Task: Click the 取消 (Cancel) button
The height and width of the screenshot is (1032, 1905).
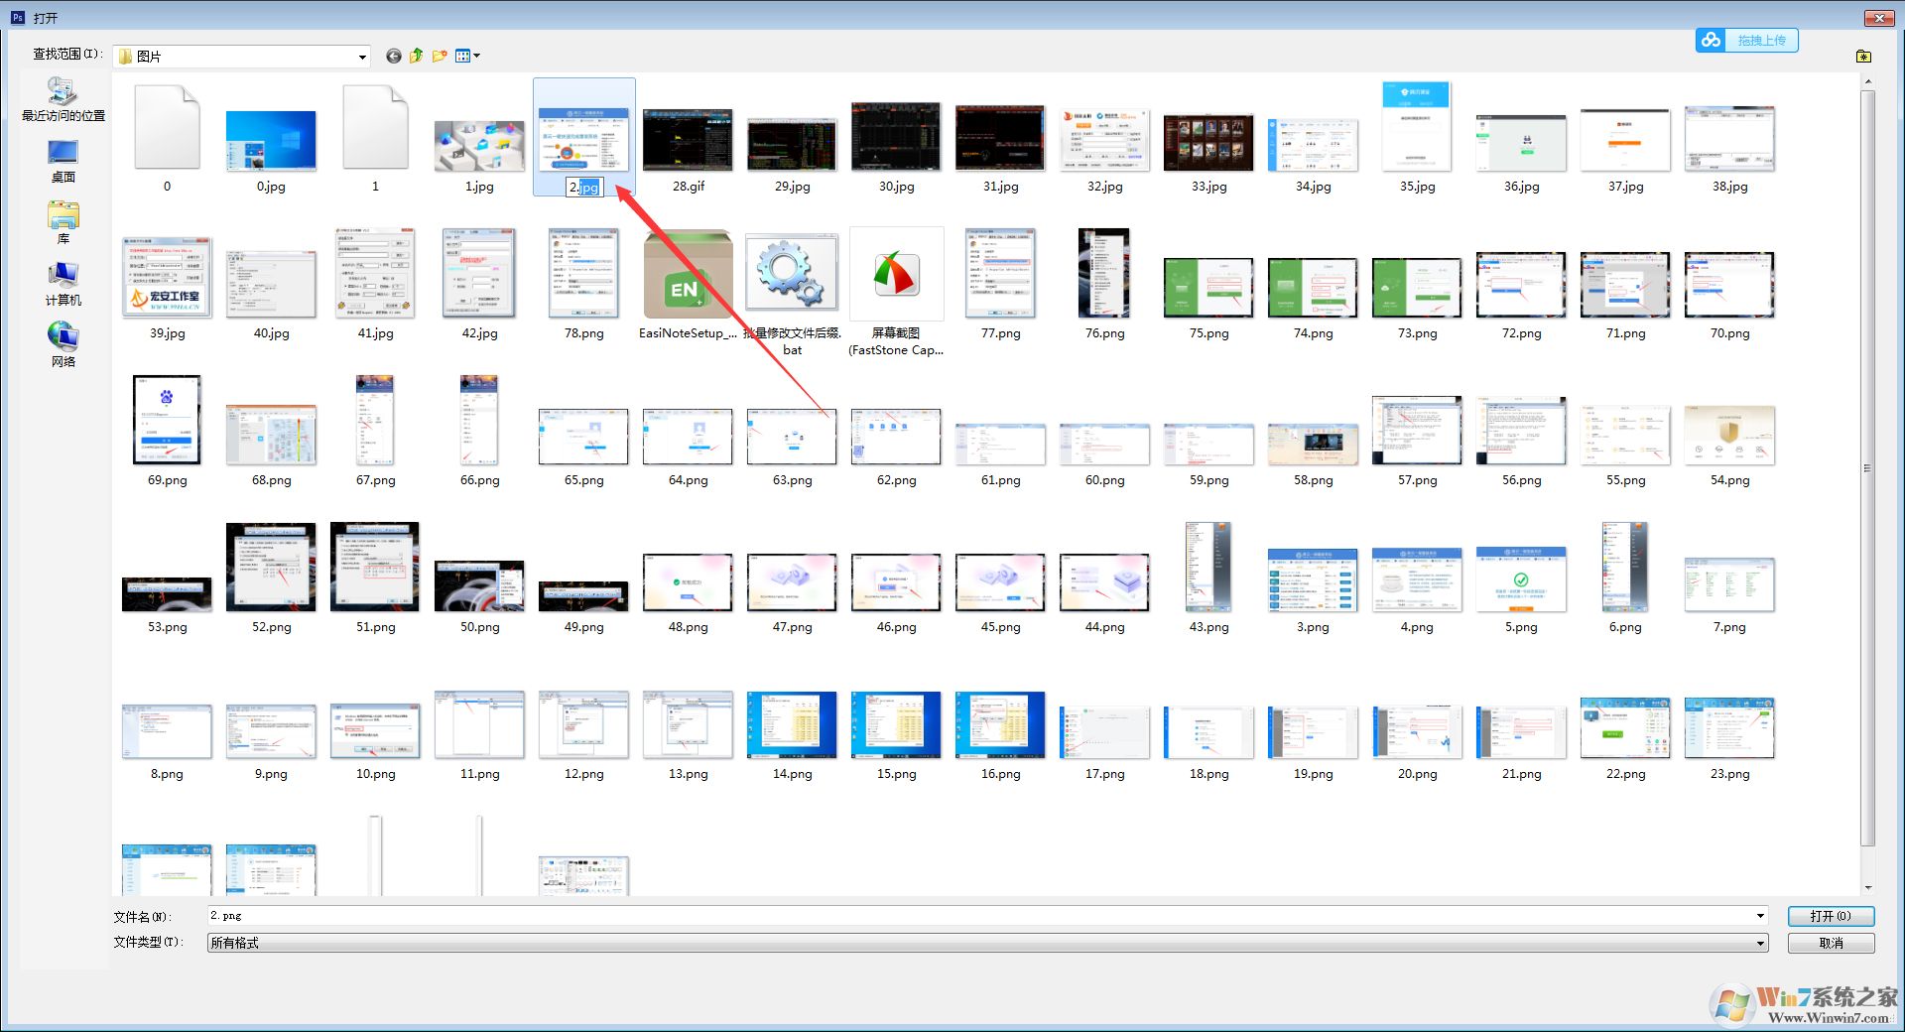Action: pyautogui.click(x=1830, y=943)
